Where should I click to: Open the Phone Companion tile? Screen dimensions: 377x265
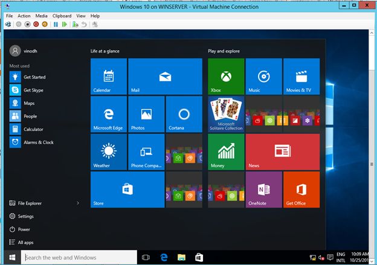click(146, 152)
